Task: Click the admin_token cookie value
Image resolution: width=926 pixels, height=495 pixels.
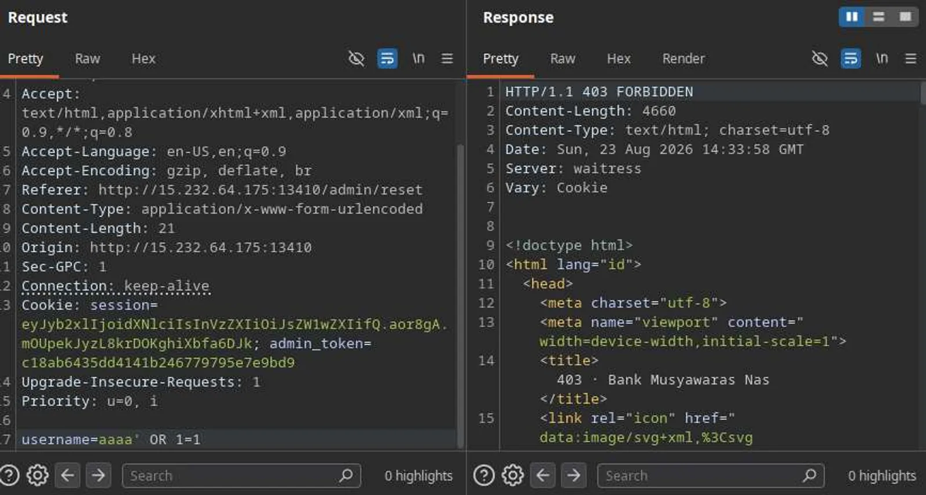Action: (158, 363)
